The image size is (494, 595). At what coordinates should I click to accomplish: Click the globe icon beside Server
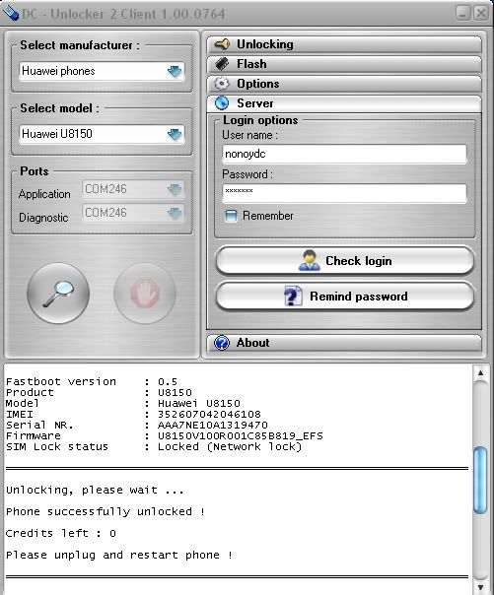point(222,102)
